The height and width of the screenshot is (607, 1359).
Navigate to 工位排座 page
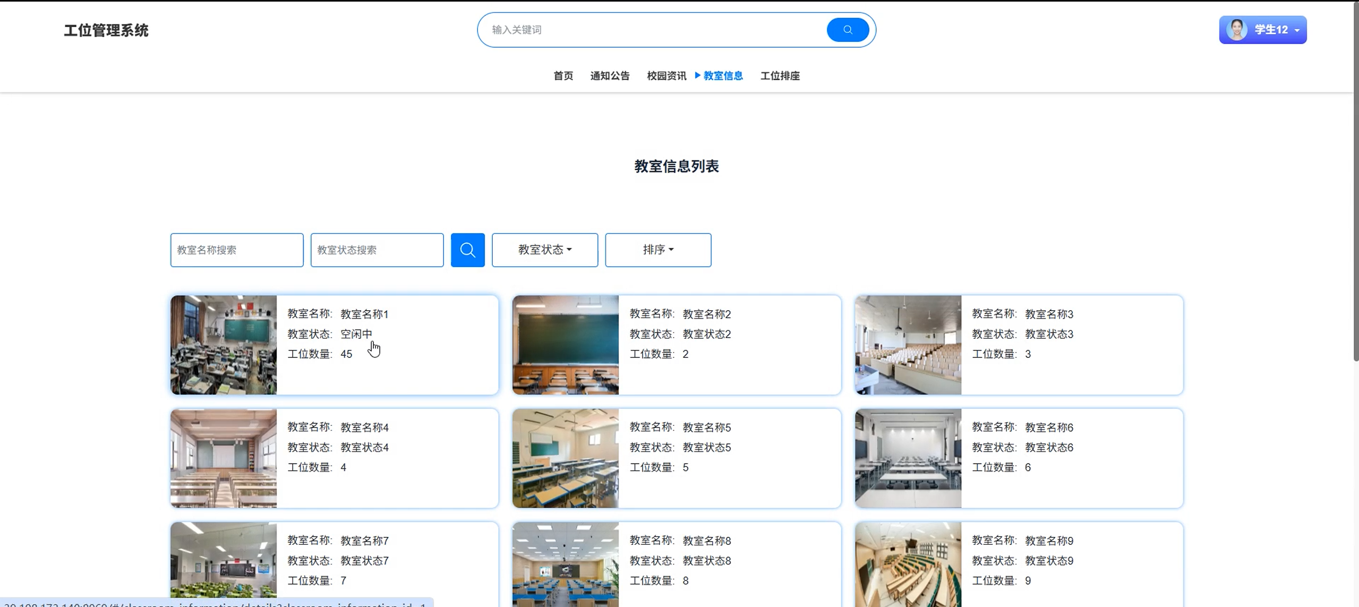click(x=780, y=76)
